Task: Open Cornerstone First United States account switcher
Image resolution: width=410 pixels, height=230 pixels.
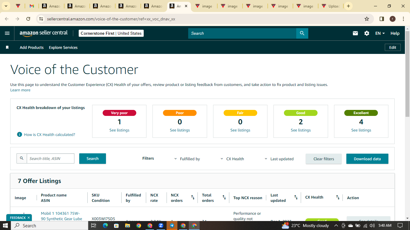Action: coord(111,33)
